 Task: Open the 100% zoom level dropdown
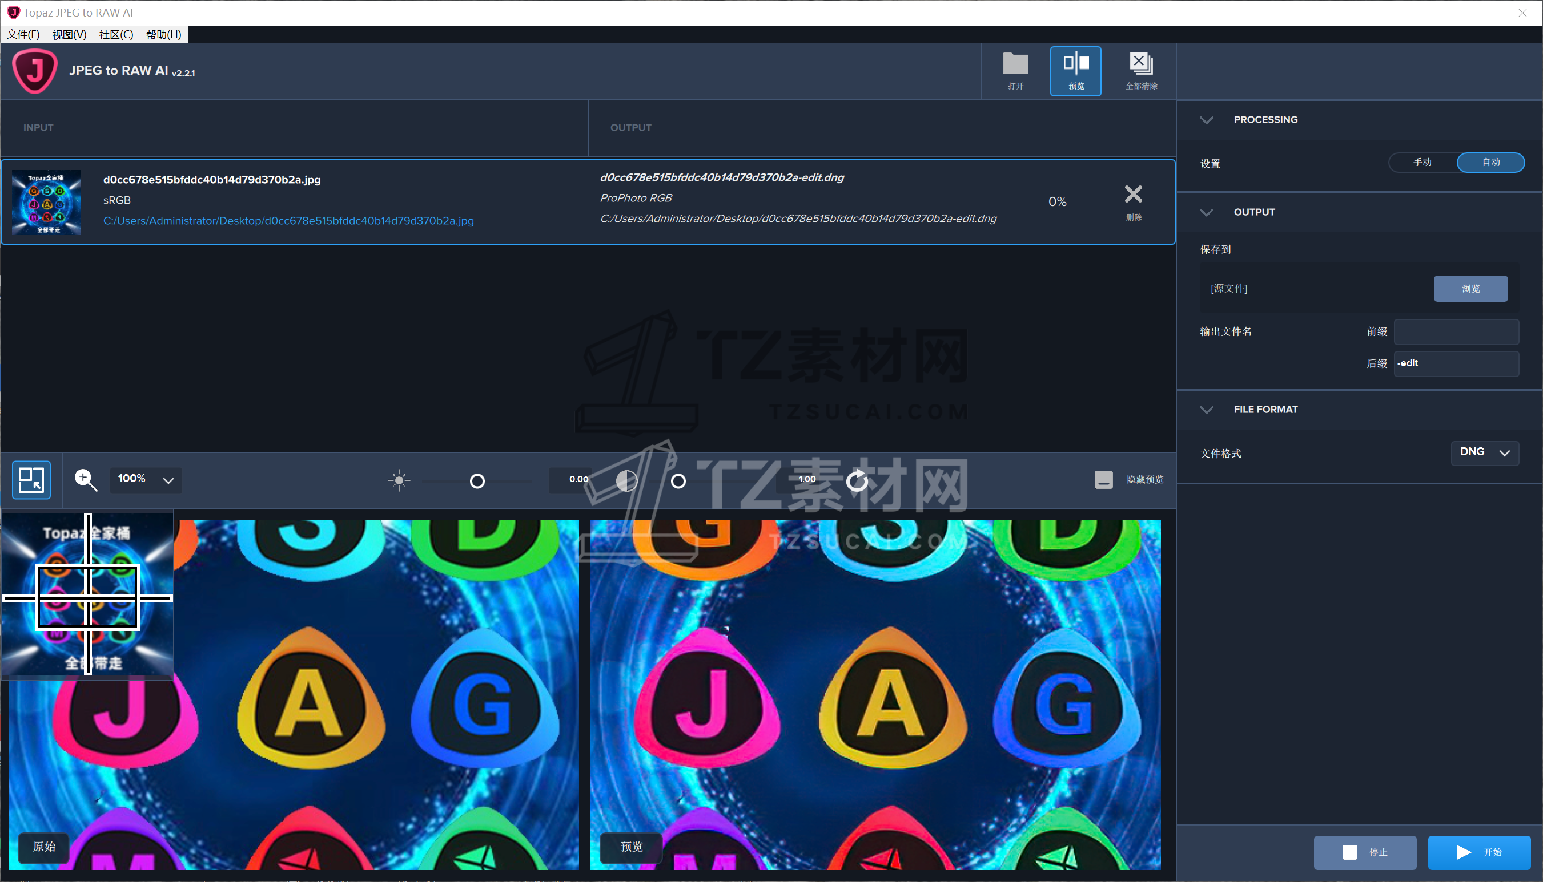(146, 480)
